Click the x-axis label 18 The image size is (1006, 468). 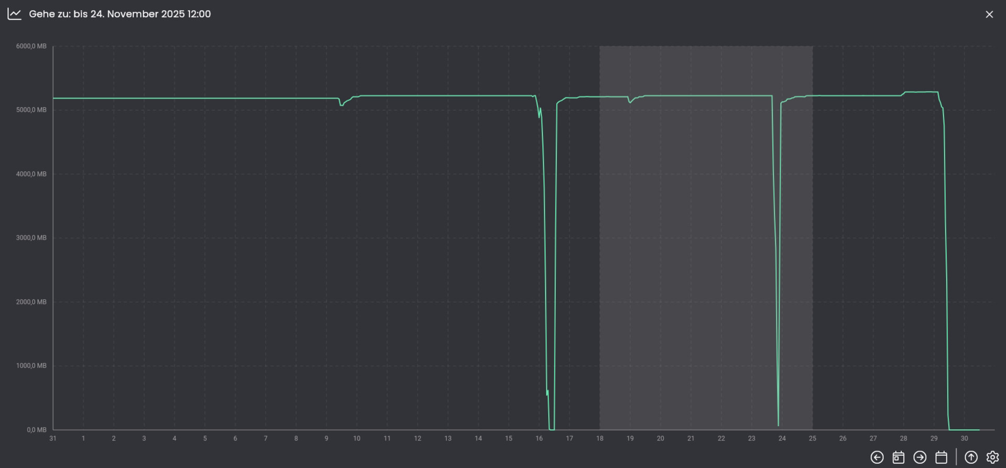tap(599, 439)
